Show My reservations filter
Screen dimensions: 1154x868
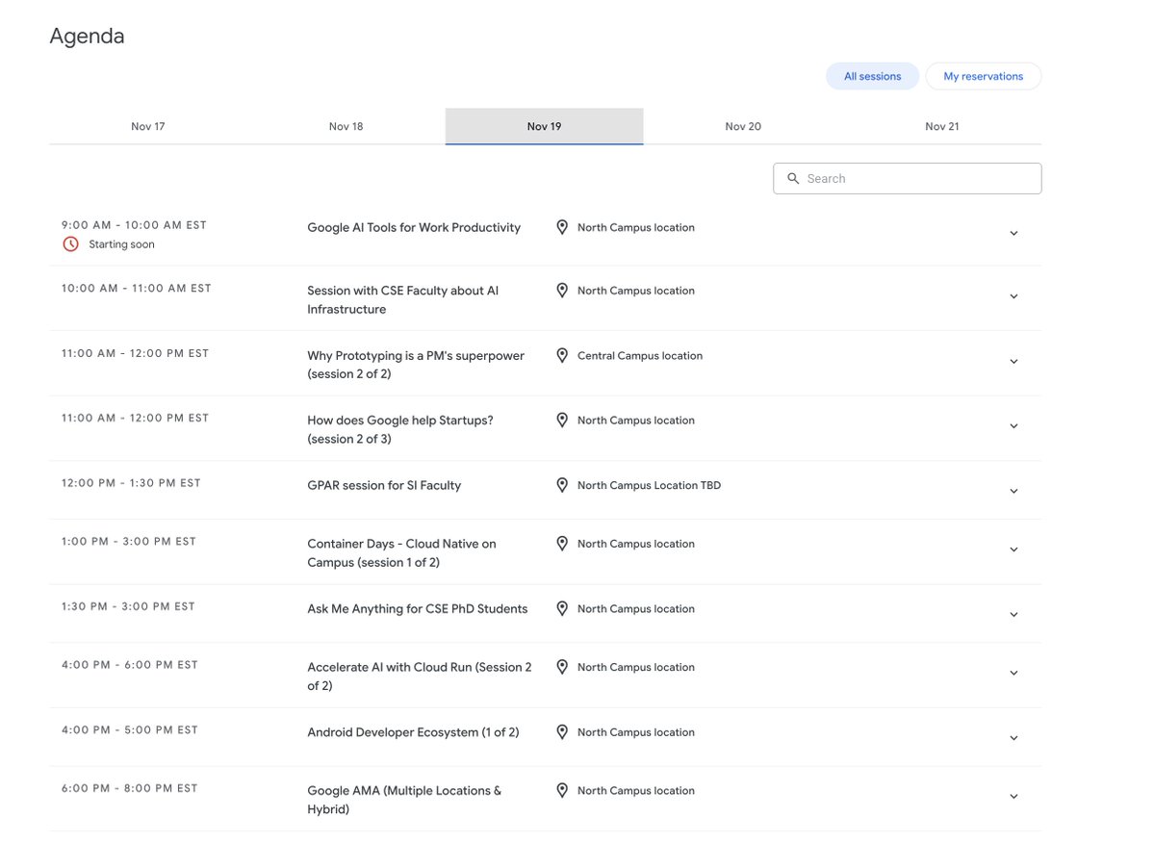pyautogui.click(x=984, y=76)
